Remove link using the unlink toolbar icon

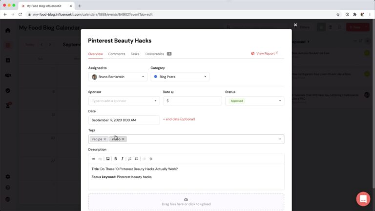point(100,159)
